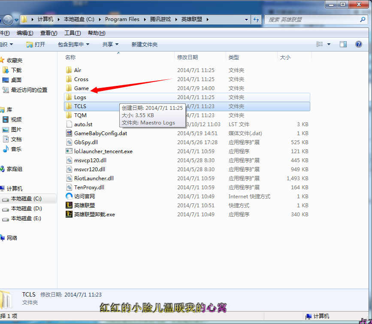Expand the arrow after 计算机 in breadcrumb
Viewport: 372px width, 324px height.
click(59, 19)
